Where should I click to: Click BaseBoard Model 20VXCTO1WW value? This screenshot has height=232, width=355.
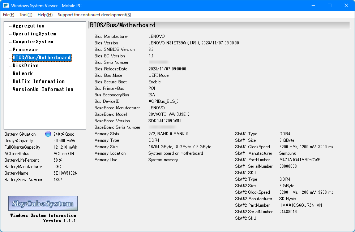(x=169, y=114)
